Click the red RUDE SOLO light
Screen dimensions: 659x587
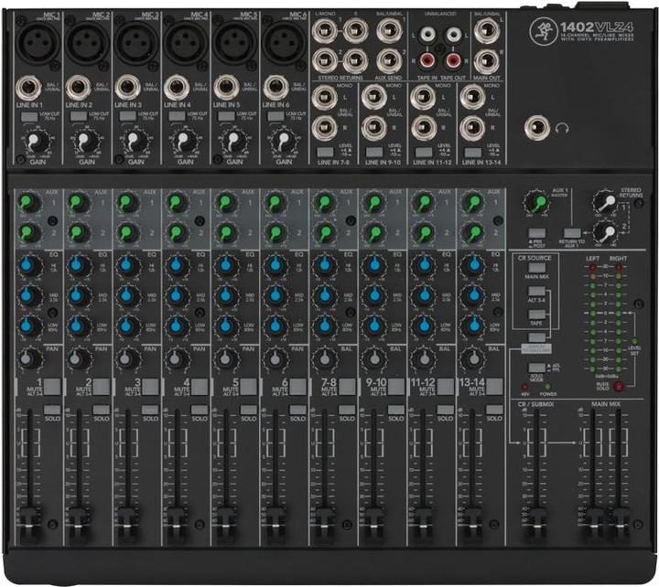point(618,386)
